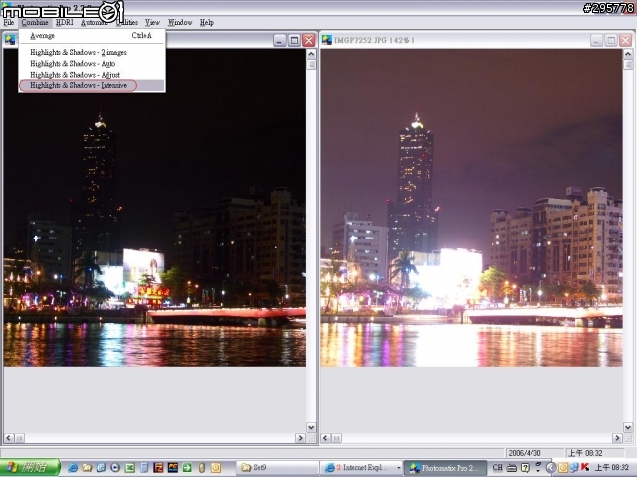This screenshot has height=477, width=637.
Task: Launch Excel from Quick Launch
Action: (130, 468)
